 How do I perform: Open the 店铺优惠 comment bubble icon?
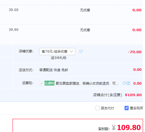click(81, 51)
